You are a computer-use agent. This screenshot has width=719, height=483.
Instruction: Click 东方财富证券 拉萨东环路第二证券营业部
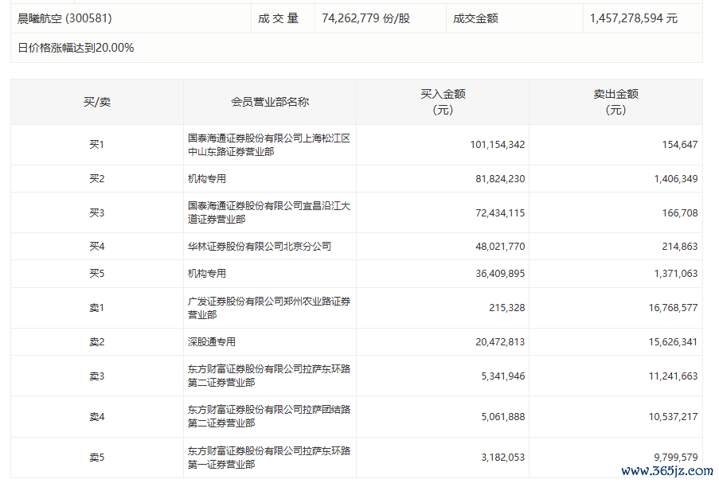pos(268,376)
